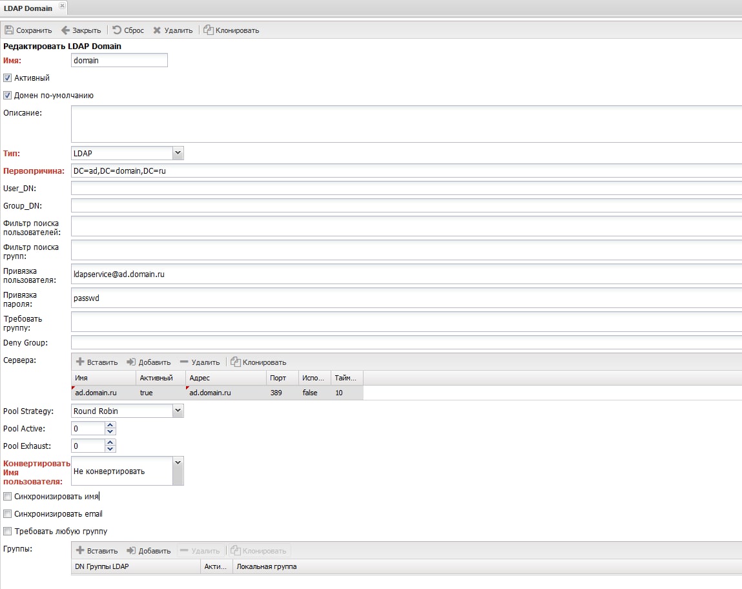
Task: Click Добавить icon in Сервера toolbar
Action: pos(131,362)
